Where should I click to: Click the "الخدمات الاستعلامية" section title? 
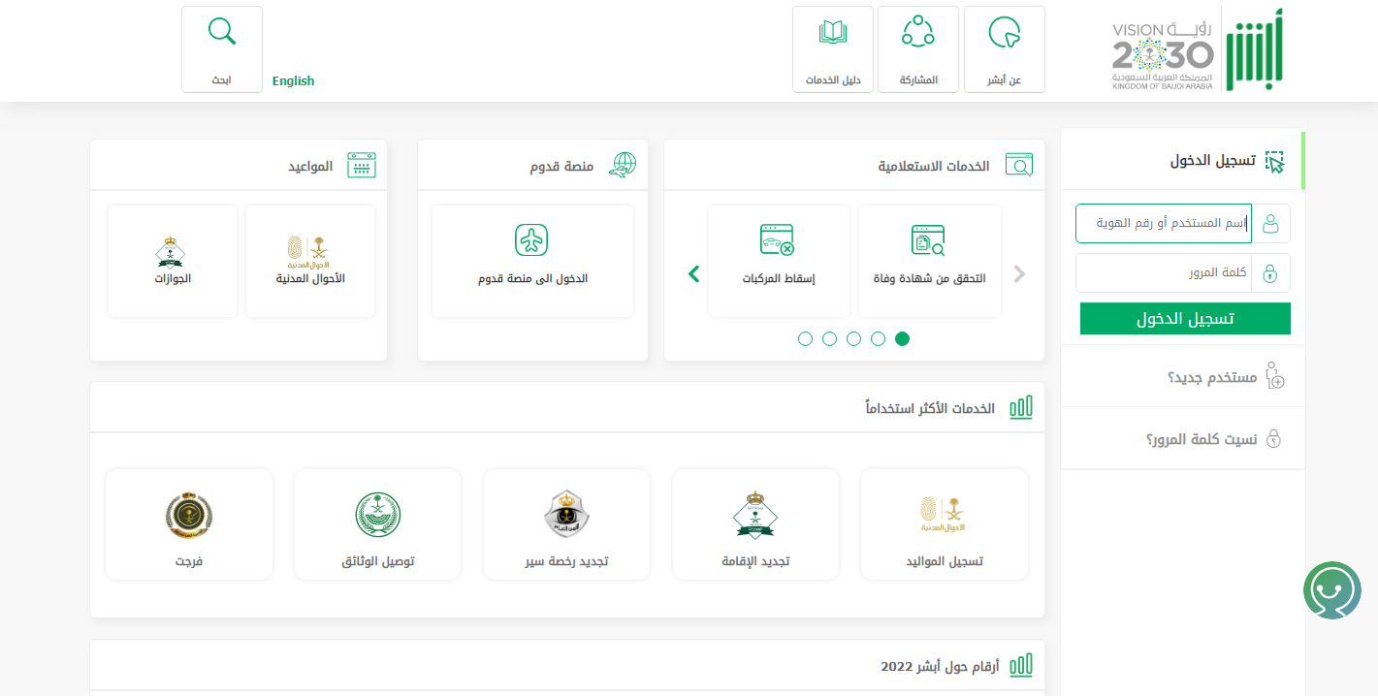[x=934, y=166]
